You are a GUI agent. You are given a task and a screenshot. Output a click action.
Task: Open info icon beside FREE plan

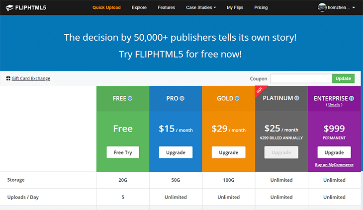[x=130, y=98]
